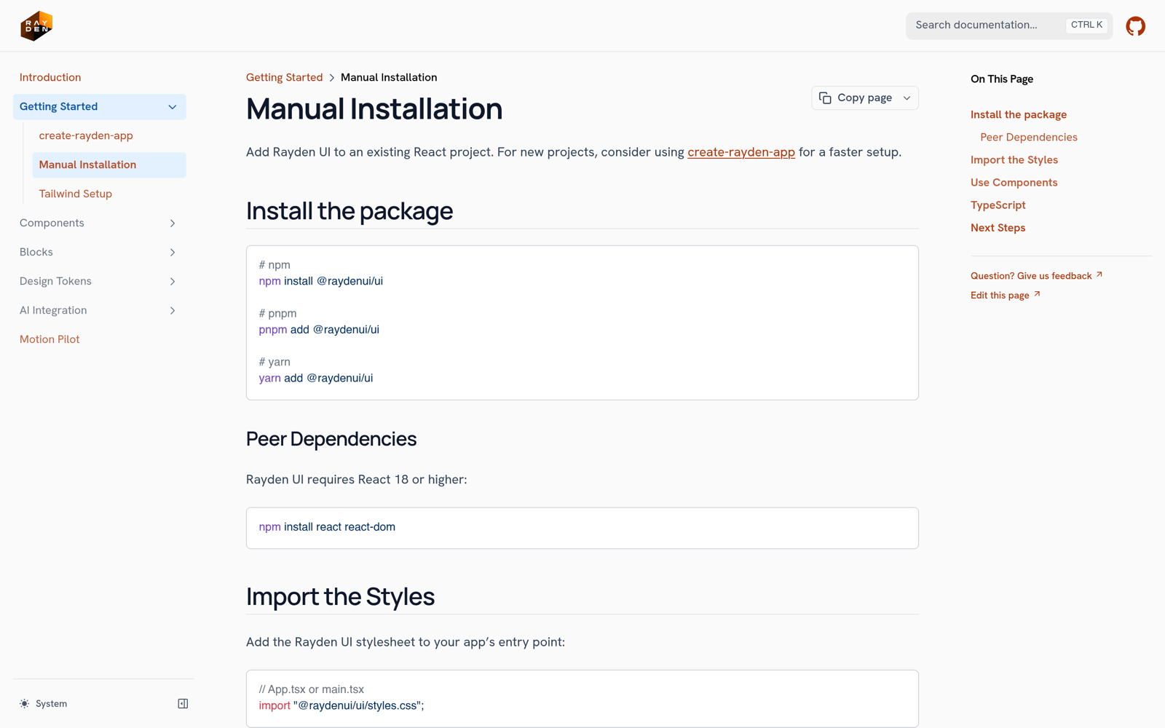The image size is (1165, 728).
Task: Click the 'npm install @raydenui/ui' code line
Action: click(x=321, y=281)
